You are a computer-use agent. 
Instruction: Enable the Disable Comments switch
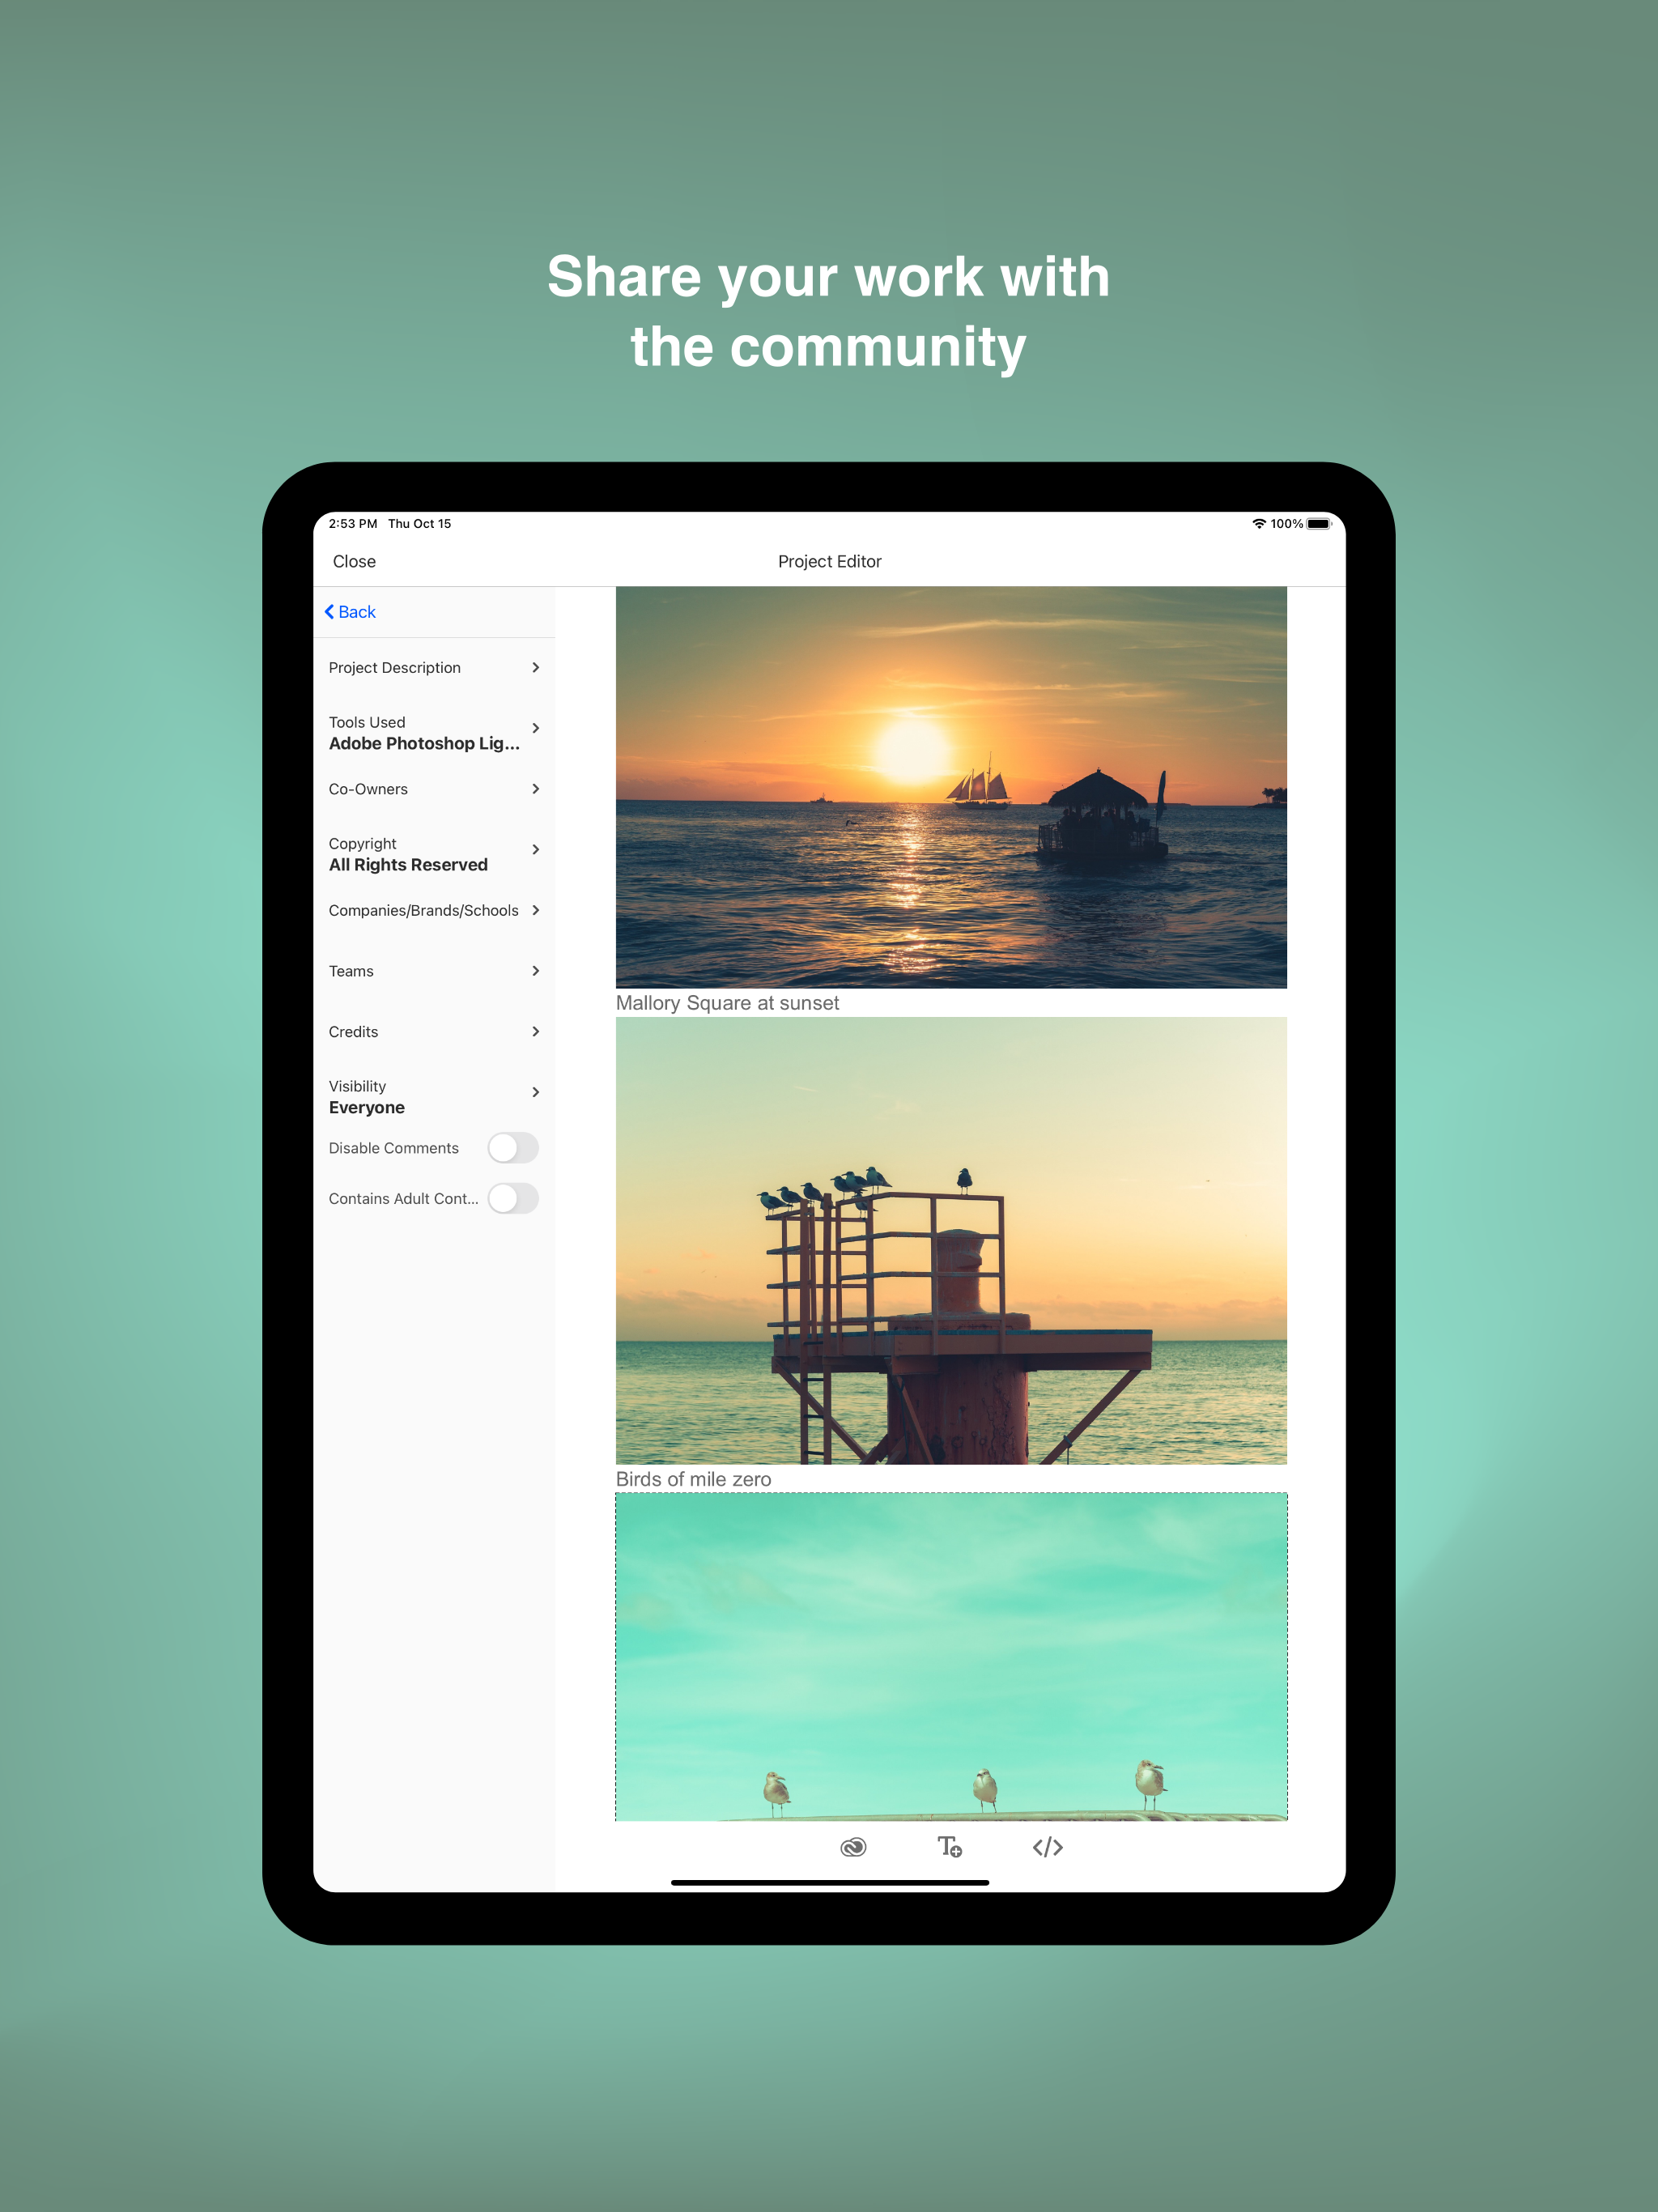click(x=513, y=1147)
